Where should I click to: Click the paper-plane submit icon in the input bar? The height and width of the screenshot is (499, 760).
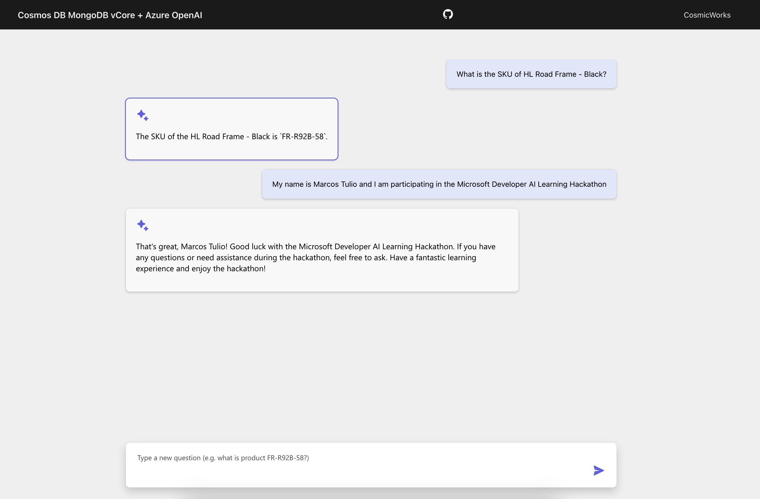point(598,470)
